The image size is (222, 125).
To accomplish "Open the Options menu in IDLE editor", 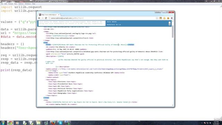I will (x=21, y=4).
